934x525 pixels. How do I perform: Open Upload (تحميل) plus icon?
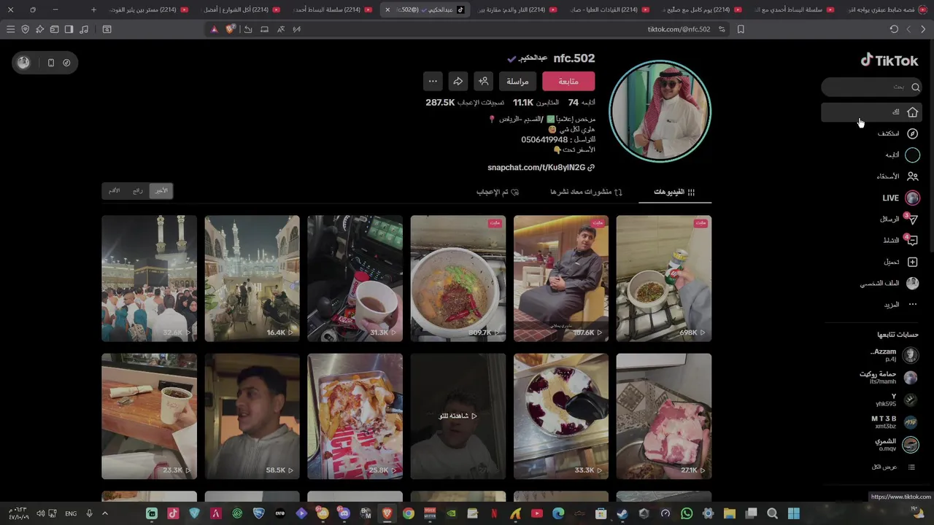pos(912,262)
